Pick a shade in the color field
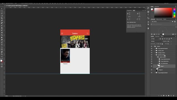This screenshot has height=100, width=177. pyautogui.click(x=163, y=12)
